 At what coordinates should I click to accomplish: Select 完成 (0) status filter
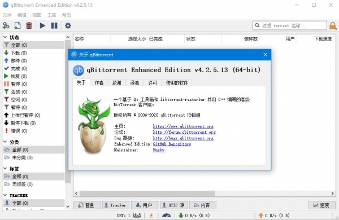click(x=33, y=68)
